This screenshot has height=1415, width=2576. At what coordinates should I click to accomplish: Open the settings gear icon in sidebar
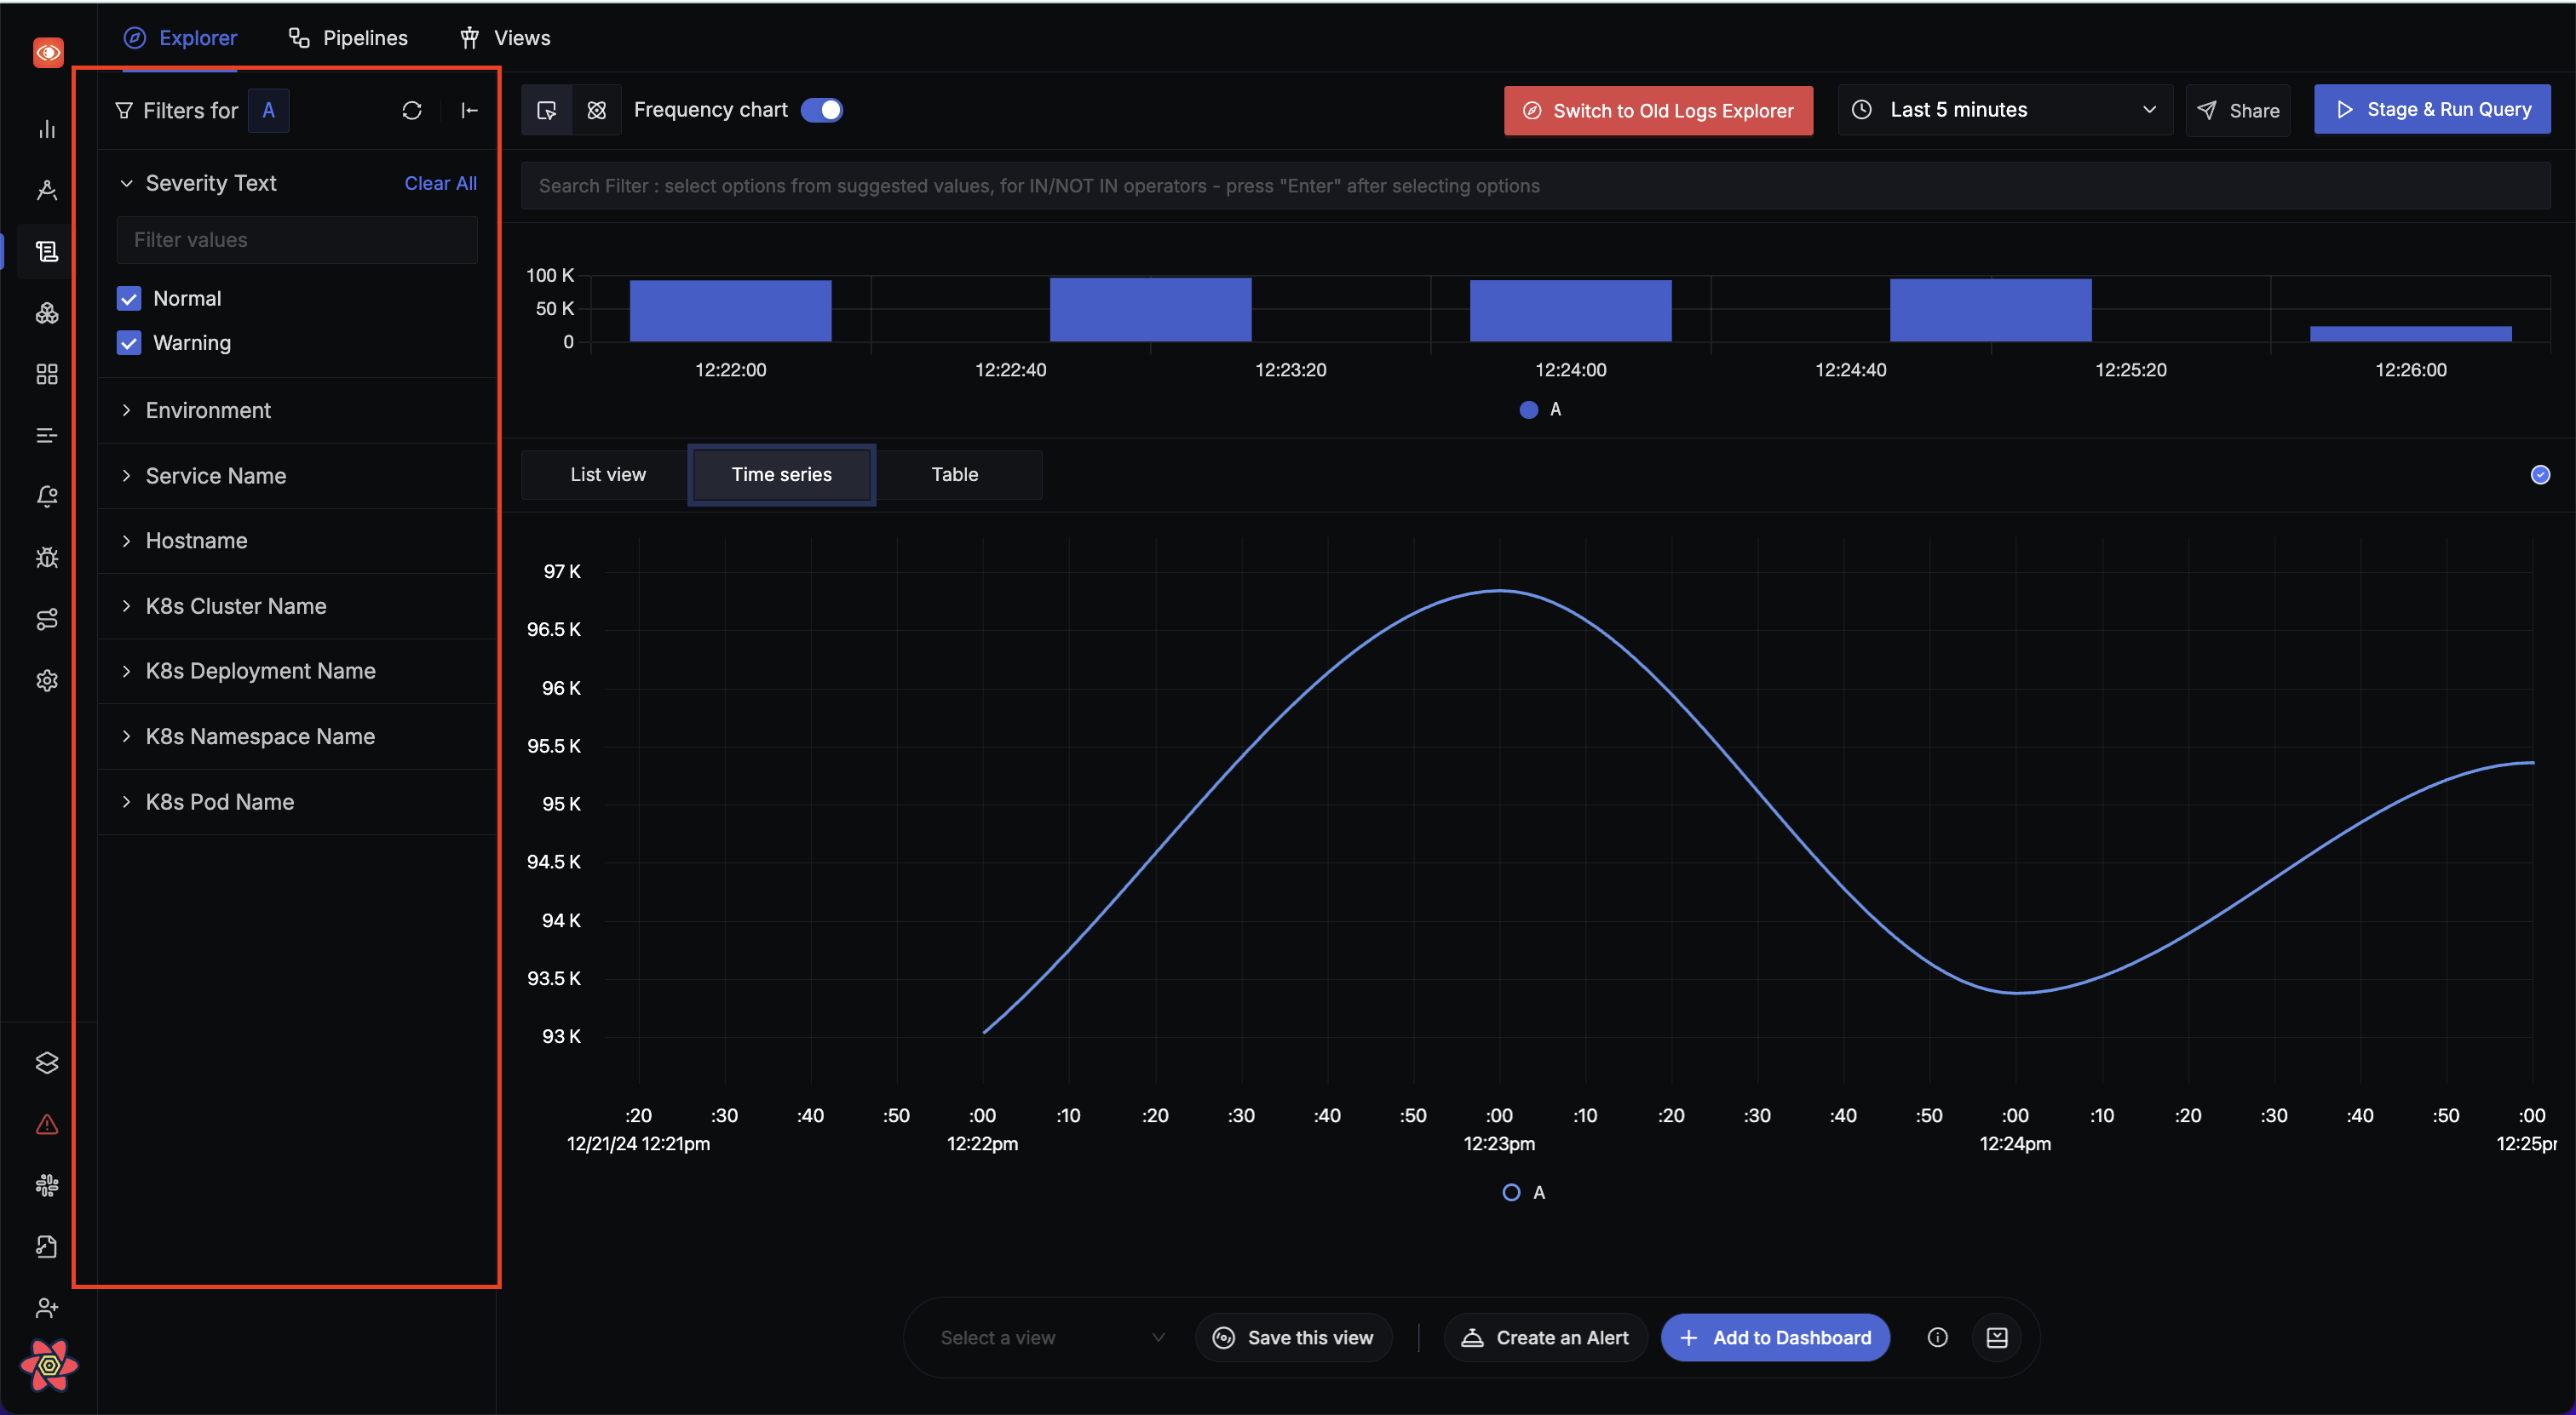[47, 680]
